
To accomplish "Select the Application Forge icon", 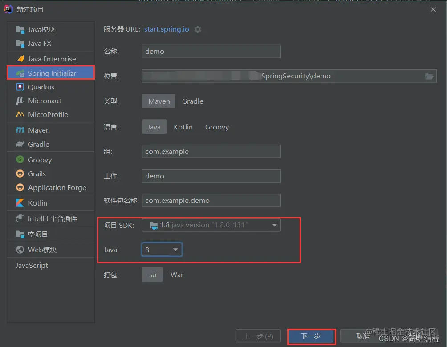I will click(x=20, y=187).
